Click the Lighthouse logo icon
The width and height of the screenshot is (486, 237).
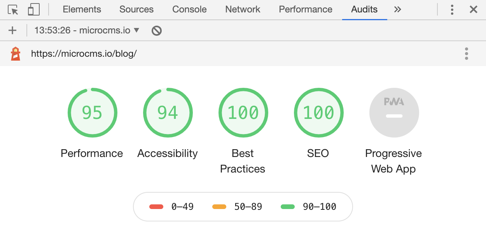16,54
